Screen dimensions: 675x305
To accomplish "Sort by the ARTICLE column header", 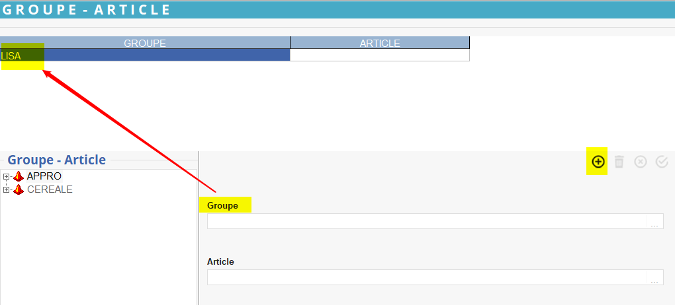I will pos(380,43).
